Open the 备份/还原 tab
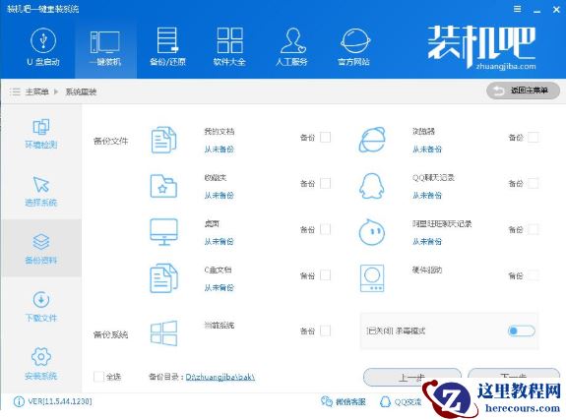This screenshot has width=566, height=420. 167,47
